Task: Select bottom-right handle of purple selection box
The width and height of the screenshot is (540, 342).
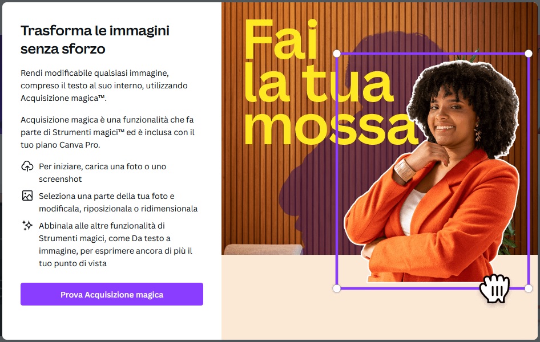Action: click(x=528, y=289)
